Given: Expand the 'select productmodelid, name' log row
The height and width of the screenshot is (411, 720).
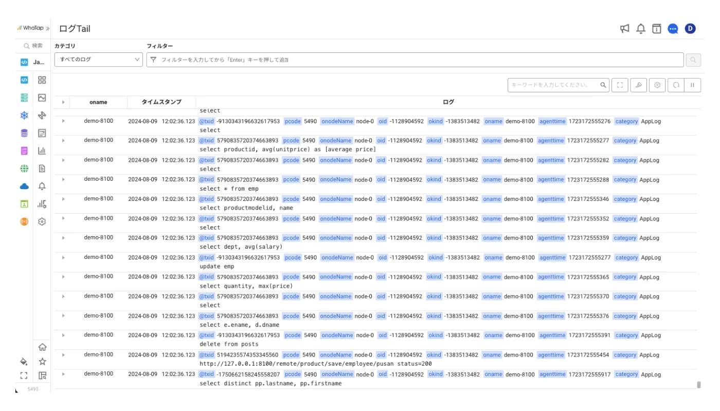Looking at the screenshot, I should pyautogui.click(x=63, y=199).
